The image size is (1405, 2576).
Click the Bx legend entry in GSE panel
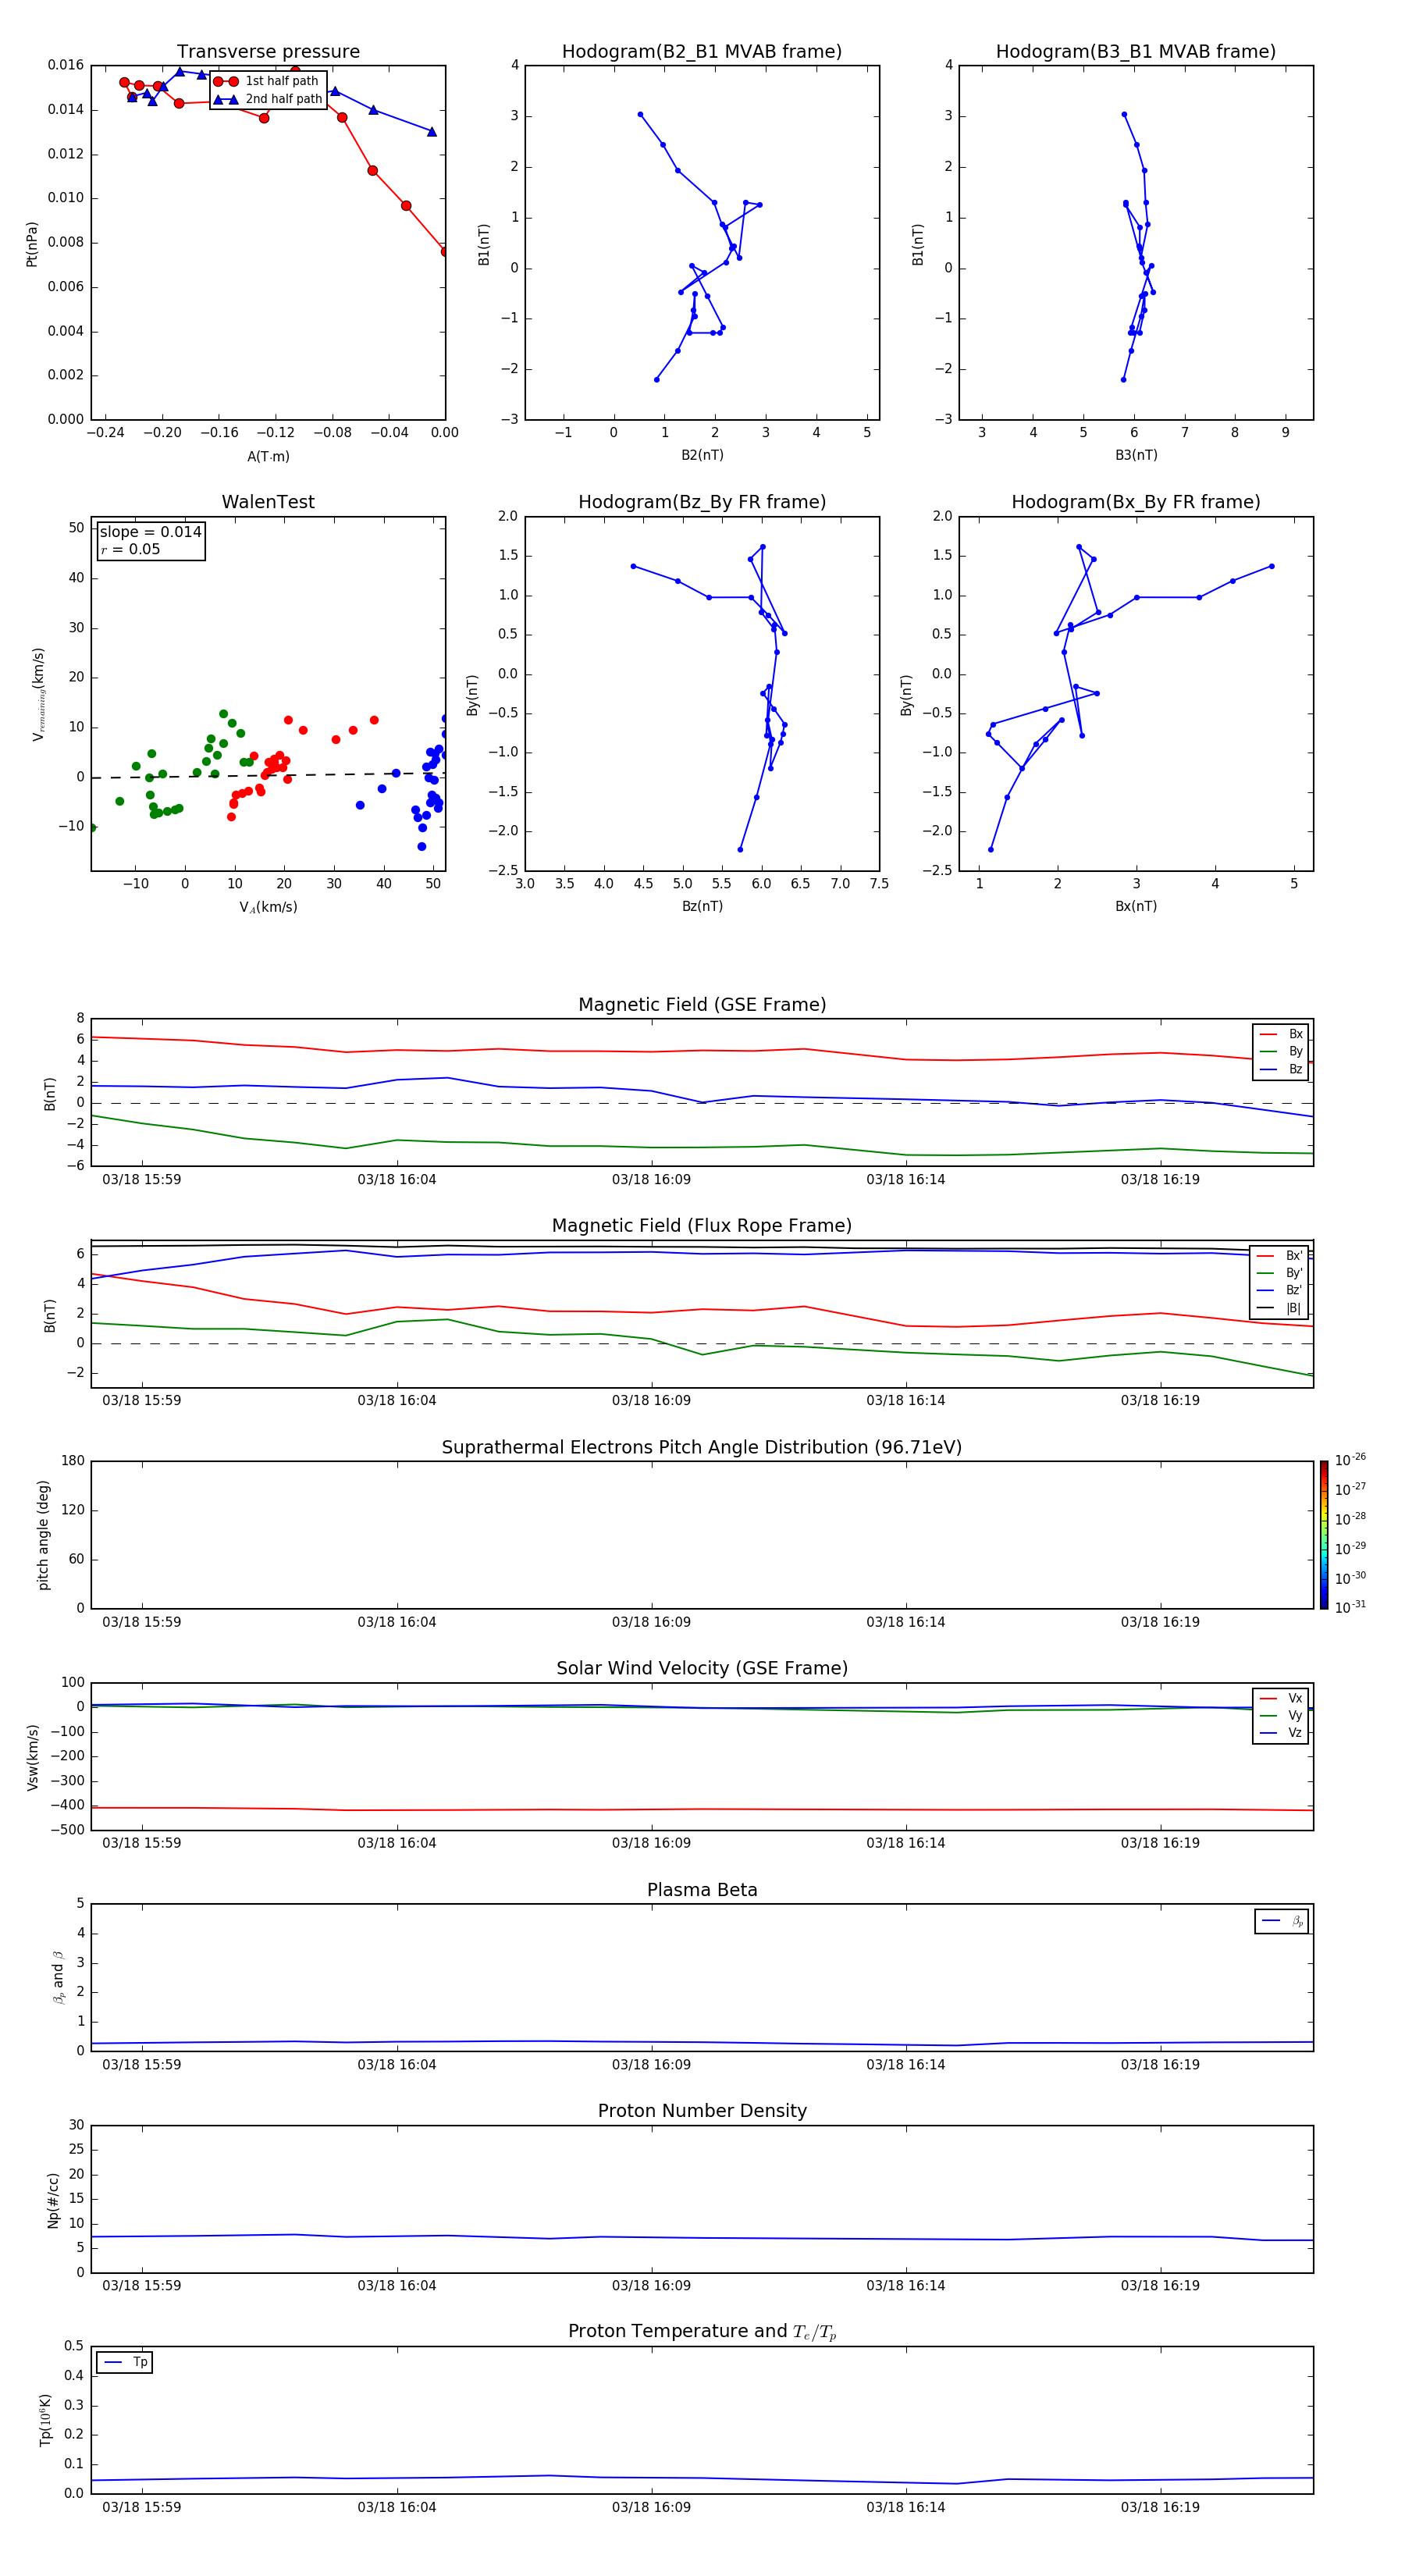(x=1281, y=1034)
